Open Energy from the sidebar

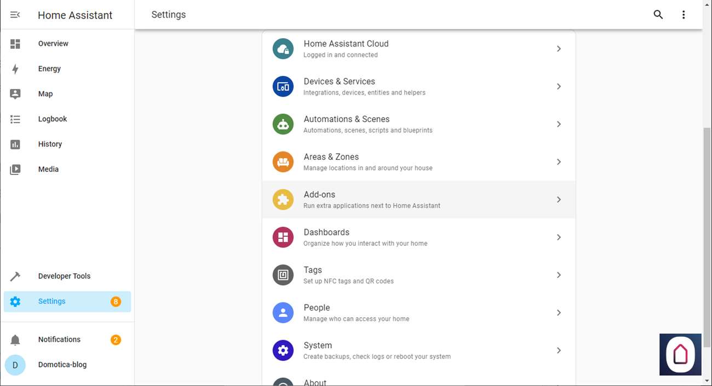49,69
